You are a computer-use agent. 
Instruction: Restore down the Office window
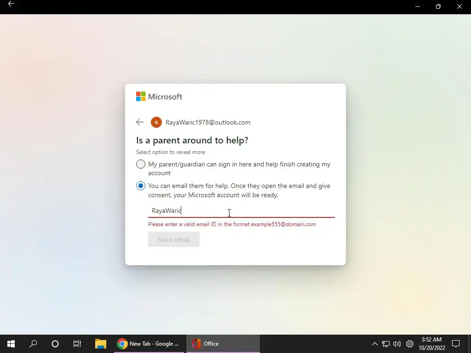click(438, 6)
